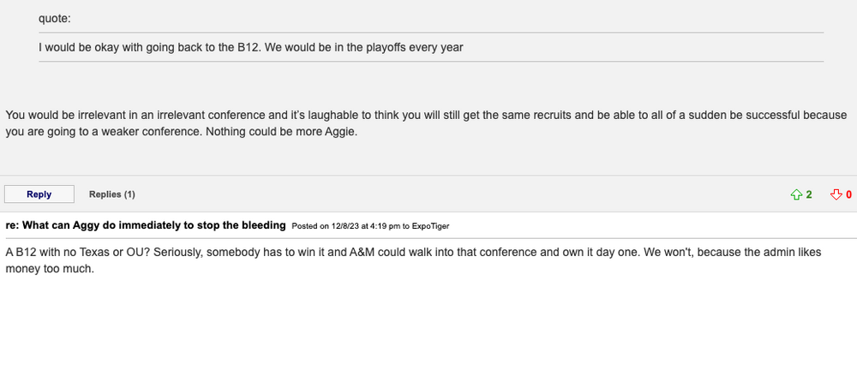Click the upvote count of 2
This screenshot has width=857, height=370.
coord(808,194)
